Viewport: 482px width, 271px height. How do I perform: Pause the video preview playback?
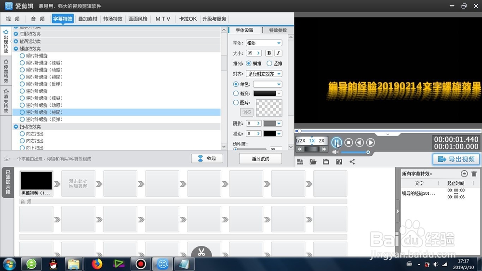tap(336, 142)
